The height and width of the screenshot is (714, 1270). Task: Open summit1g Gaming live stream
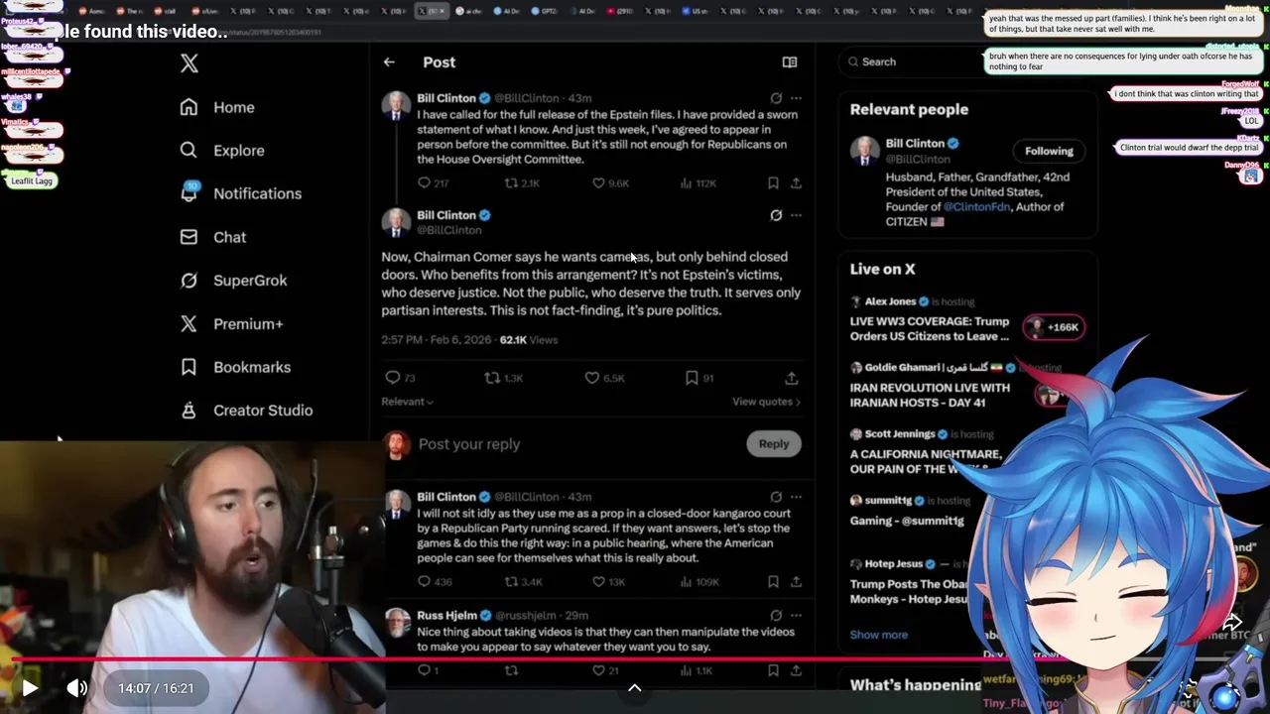click(907, 521)
